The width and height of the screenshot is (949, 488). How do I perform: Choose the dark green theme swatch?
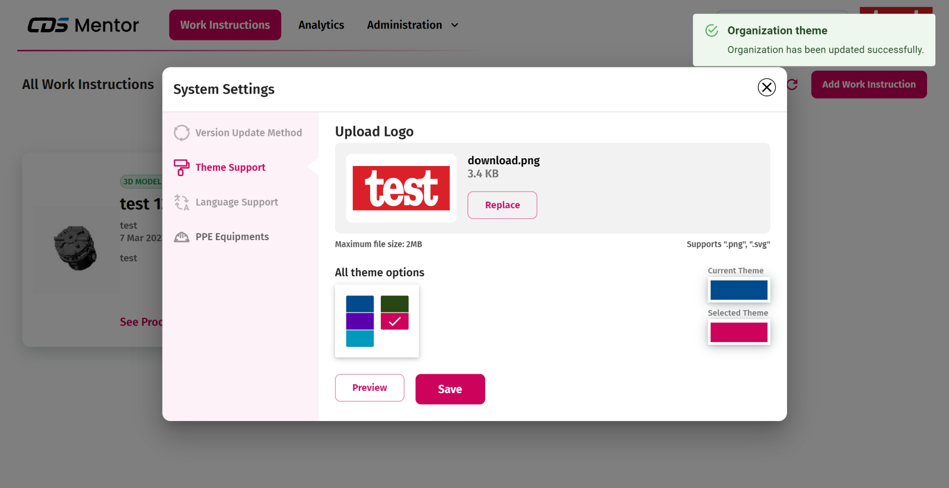394,304
